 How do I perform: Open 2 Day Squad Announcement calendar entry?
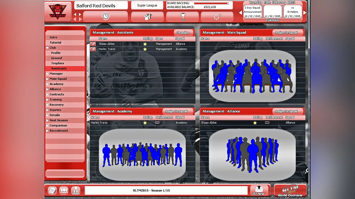(x=252, y=12)
